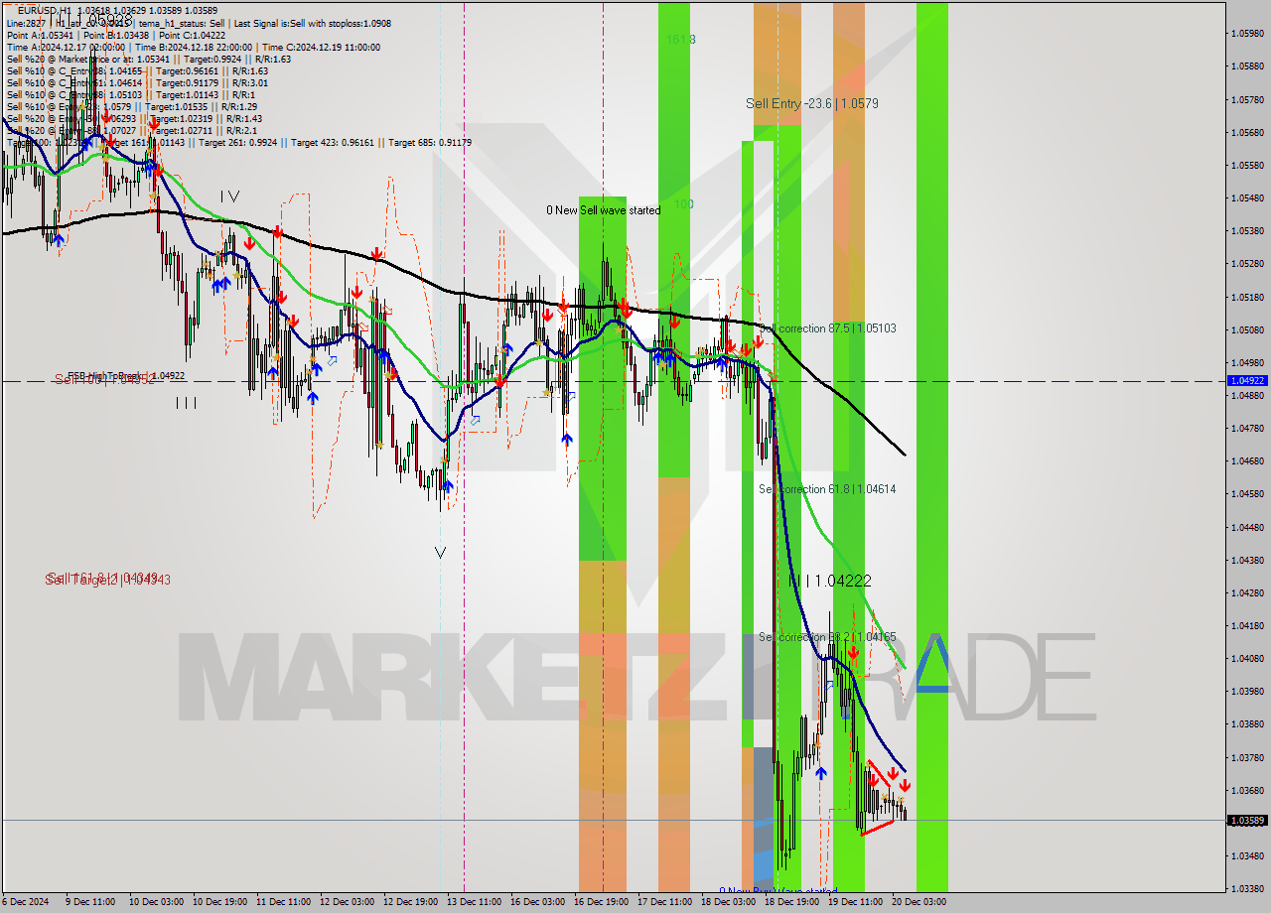Click the '13 Dec 11:00' date axis label
This screenshot has width=1271, height=913.
473,902
